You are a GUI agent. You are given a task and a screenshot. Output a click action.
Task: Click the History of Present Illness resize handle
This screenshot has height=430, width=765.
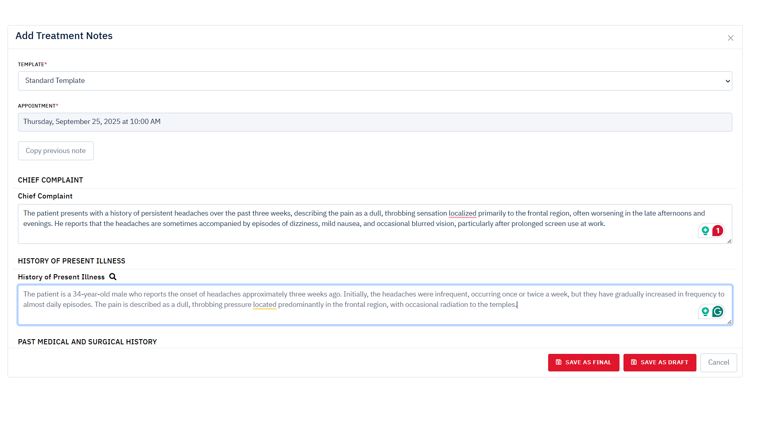(x=729, y=322)
